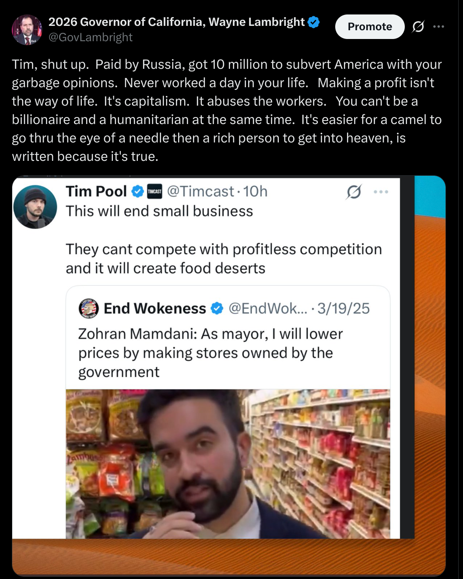Click the End Wokeness profile avatar

point(89,309)
